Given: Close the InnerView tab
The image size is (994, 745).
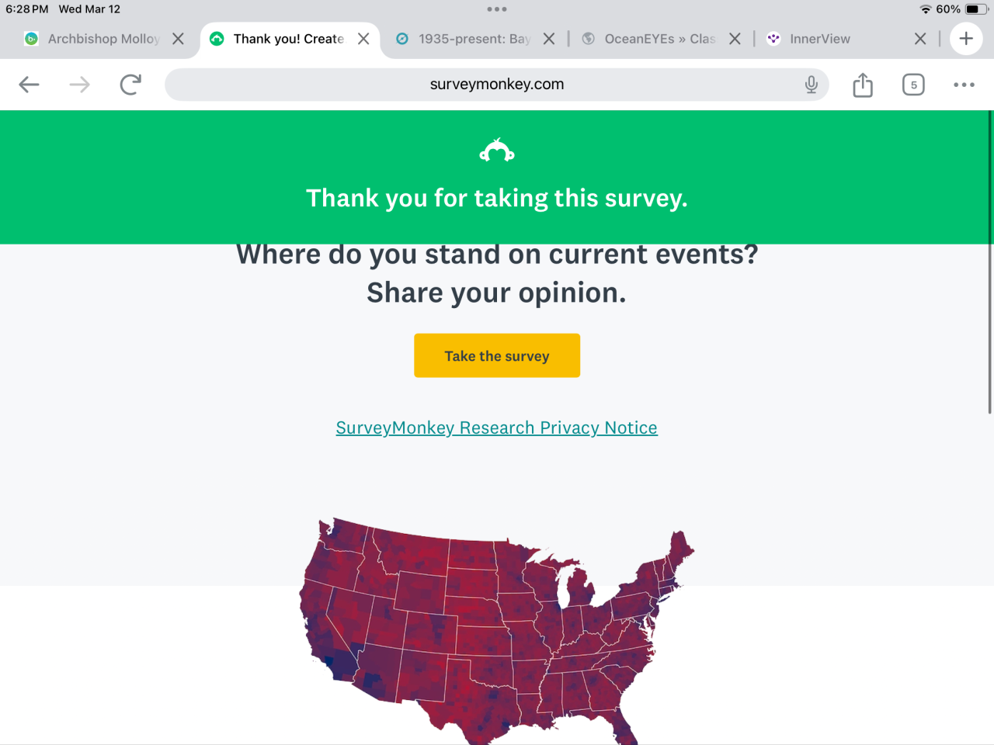Looking at the screenshot, I should (920, 39).
